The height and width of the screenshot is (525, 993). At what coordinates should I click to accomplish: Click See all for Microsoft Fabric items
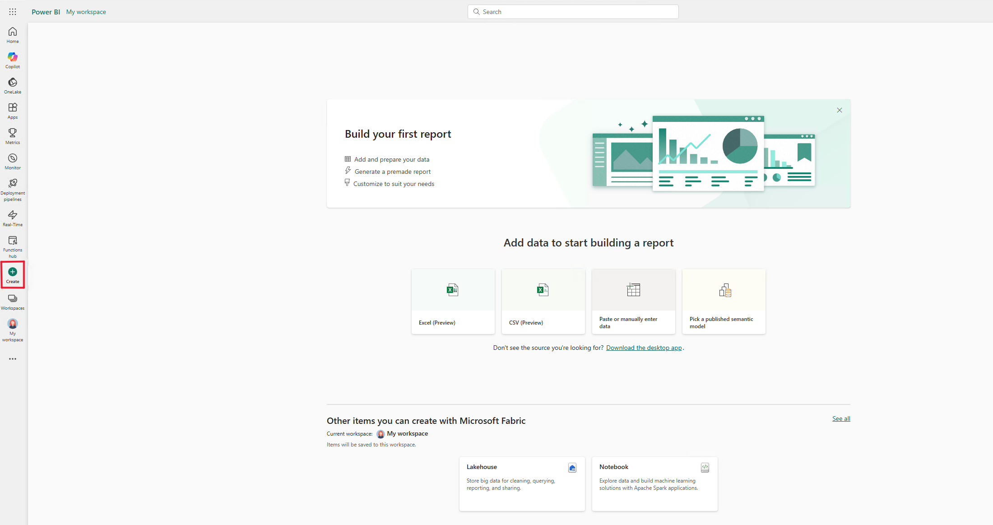[841, 418]
